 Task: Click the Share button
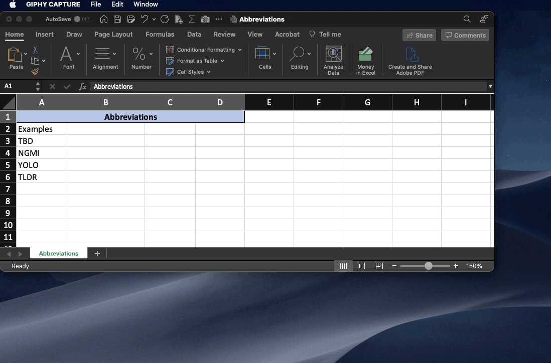coord(419,35)
